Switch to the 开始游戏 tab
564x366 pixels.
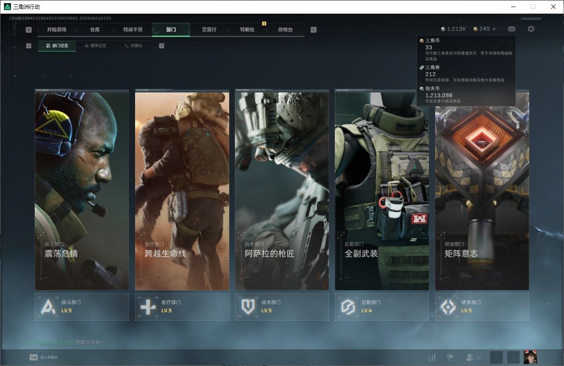point(56,29)
